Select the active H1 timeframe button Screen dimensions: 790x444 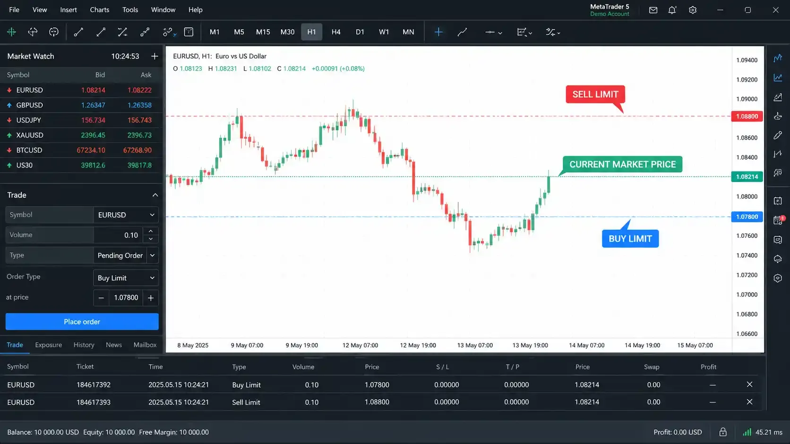[x=312, y=32]
